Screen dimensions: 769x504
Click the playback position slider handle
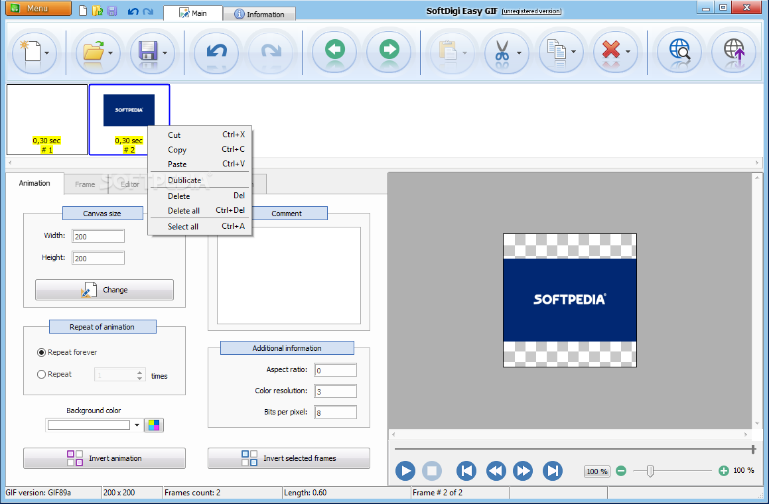[x=753, y=448]
